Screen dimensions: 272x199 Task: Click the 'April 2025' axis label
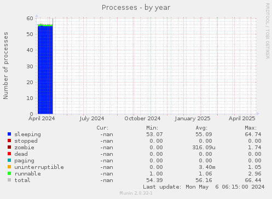click(x=242, y=119)
